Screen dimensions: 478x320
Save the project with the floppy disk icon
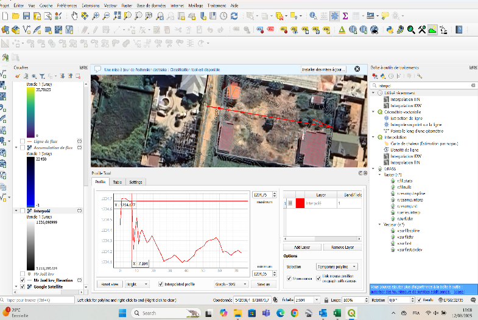(27, 16)
